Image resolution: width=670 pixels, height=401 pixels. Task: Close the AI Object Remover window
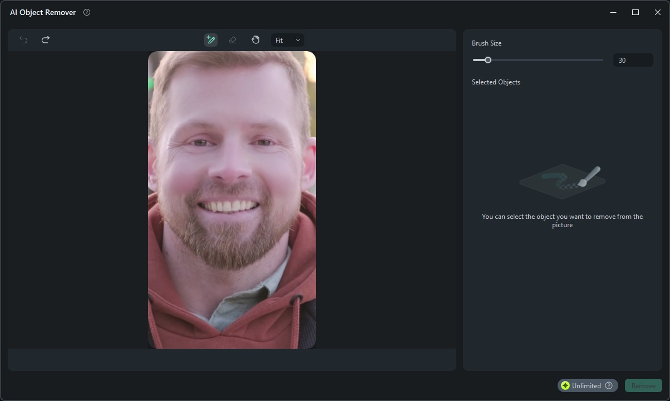point(658,12)
